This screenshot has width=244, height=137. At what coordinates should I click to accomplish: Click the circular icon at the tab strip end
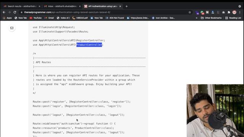click(240, 6)
